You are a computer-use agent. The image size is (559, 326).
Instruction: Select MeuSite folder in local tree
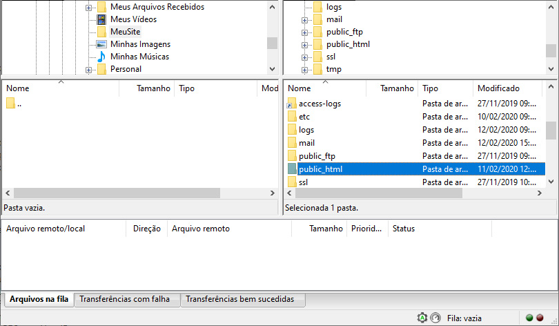[125, 32]
